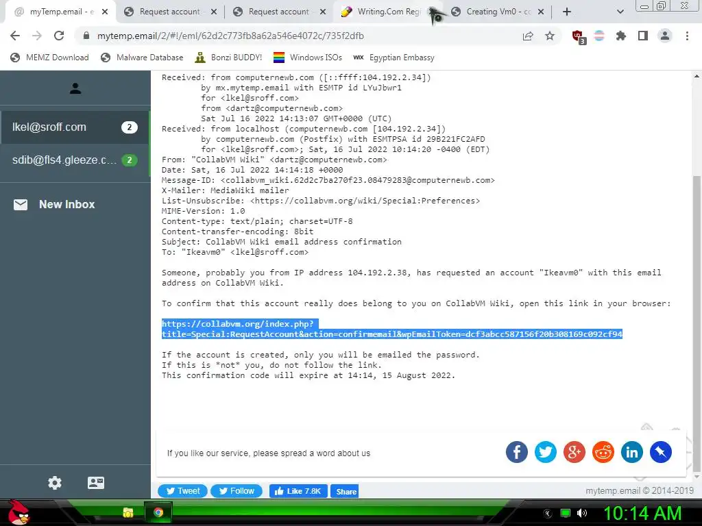Share on Google Plus round icon

click(574, 452)
